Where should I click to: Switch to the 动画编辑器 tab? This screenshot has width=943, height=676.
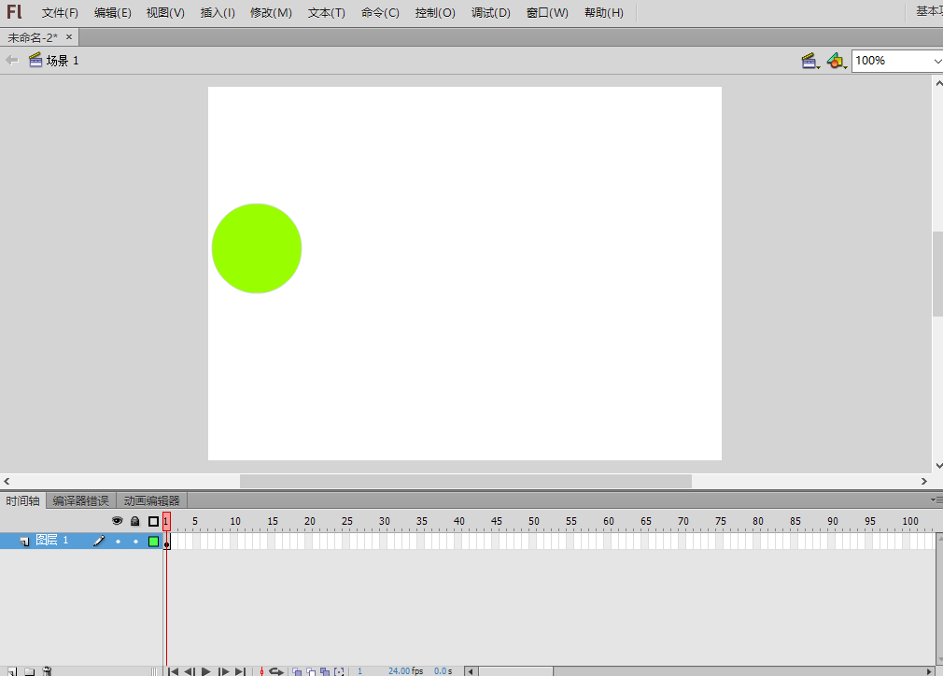pyautogui.click(x=151, y=500)
